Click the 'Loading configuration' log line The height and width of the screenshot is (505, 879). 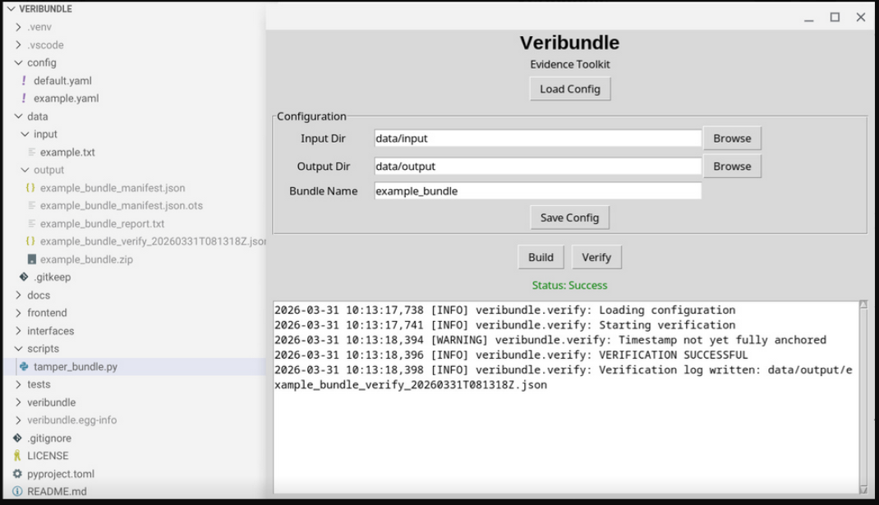click(x=504, y=310)
